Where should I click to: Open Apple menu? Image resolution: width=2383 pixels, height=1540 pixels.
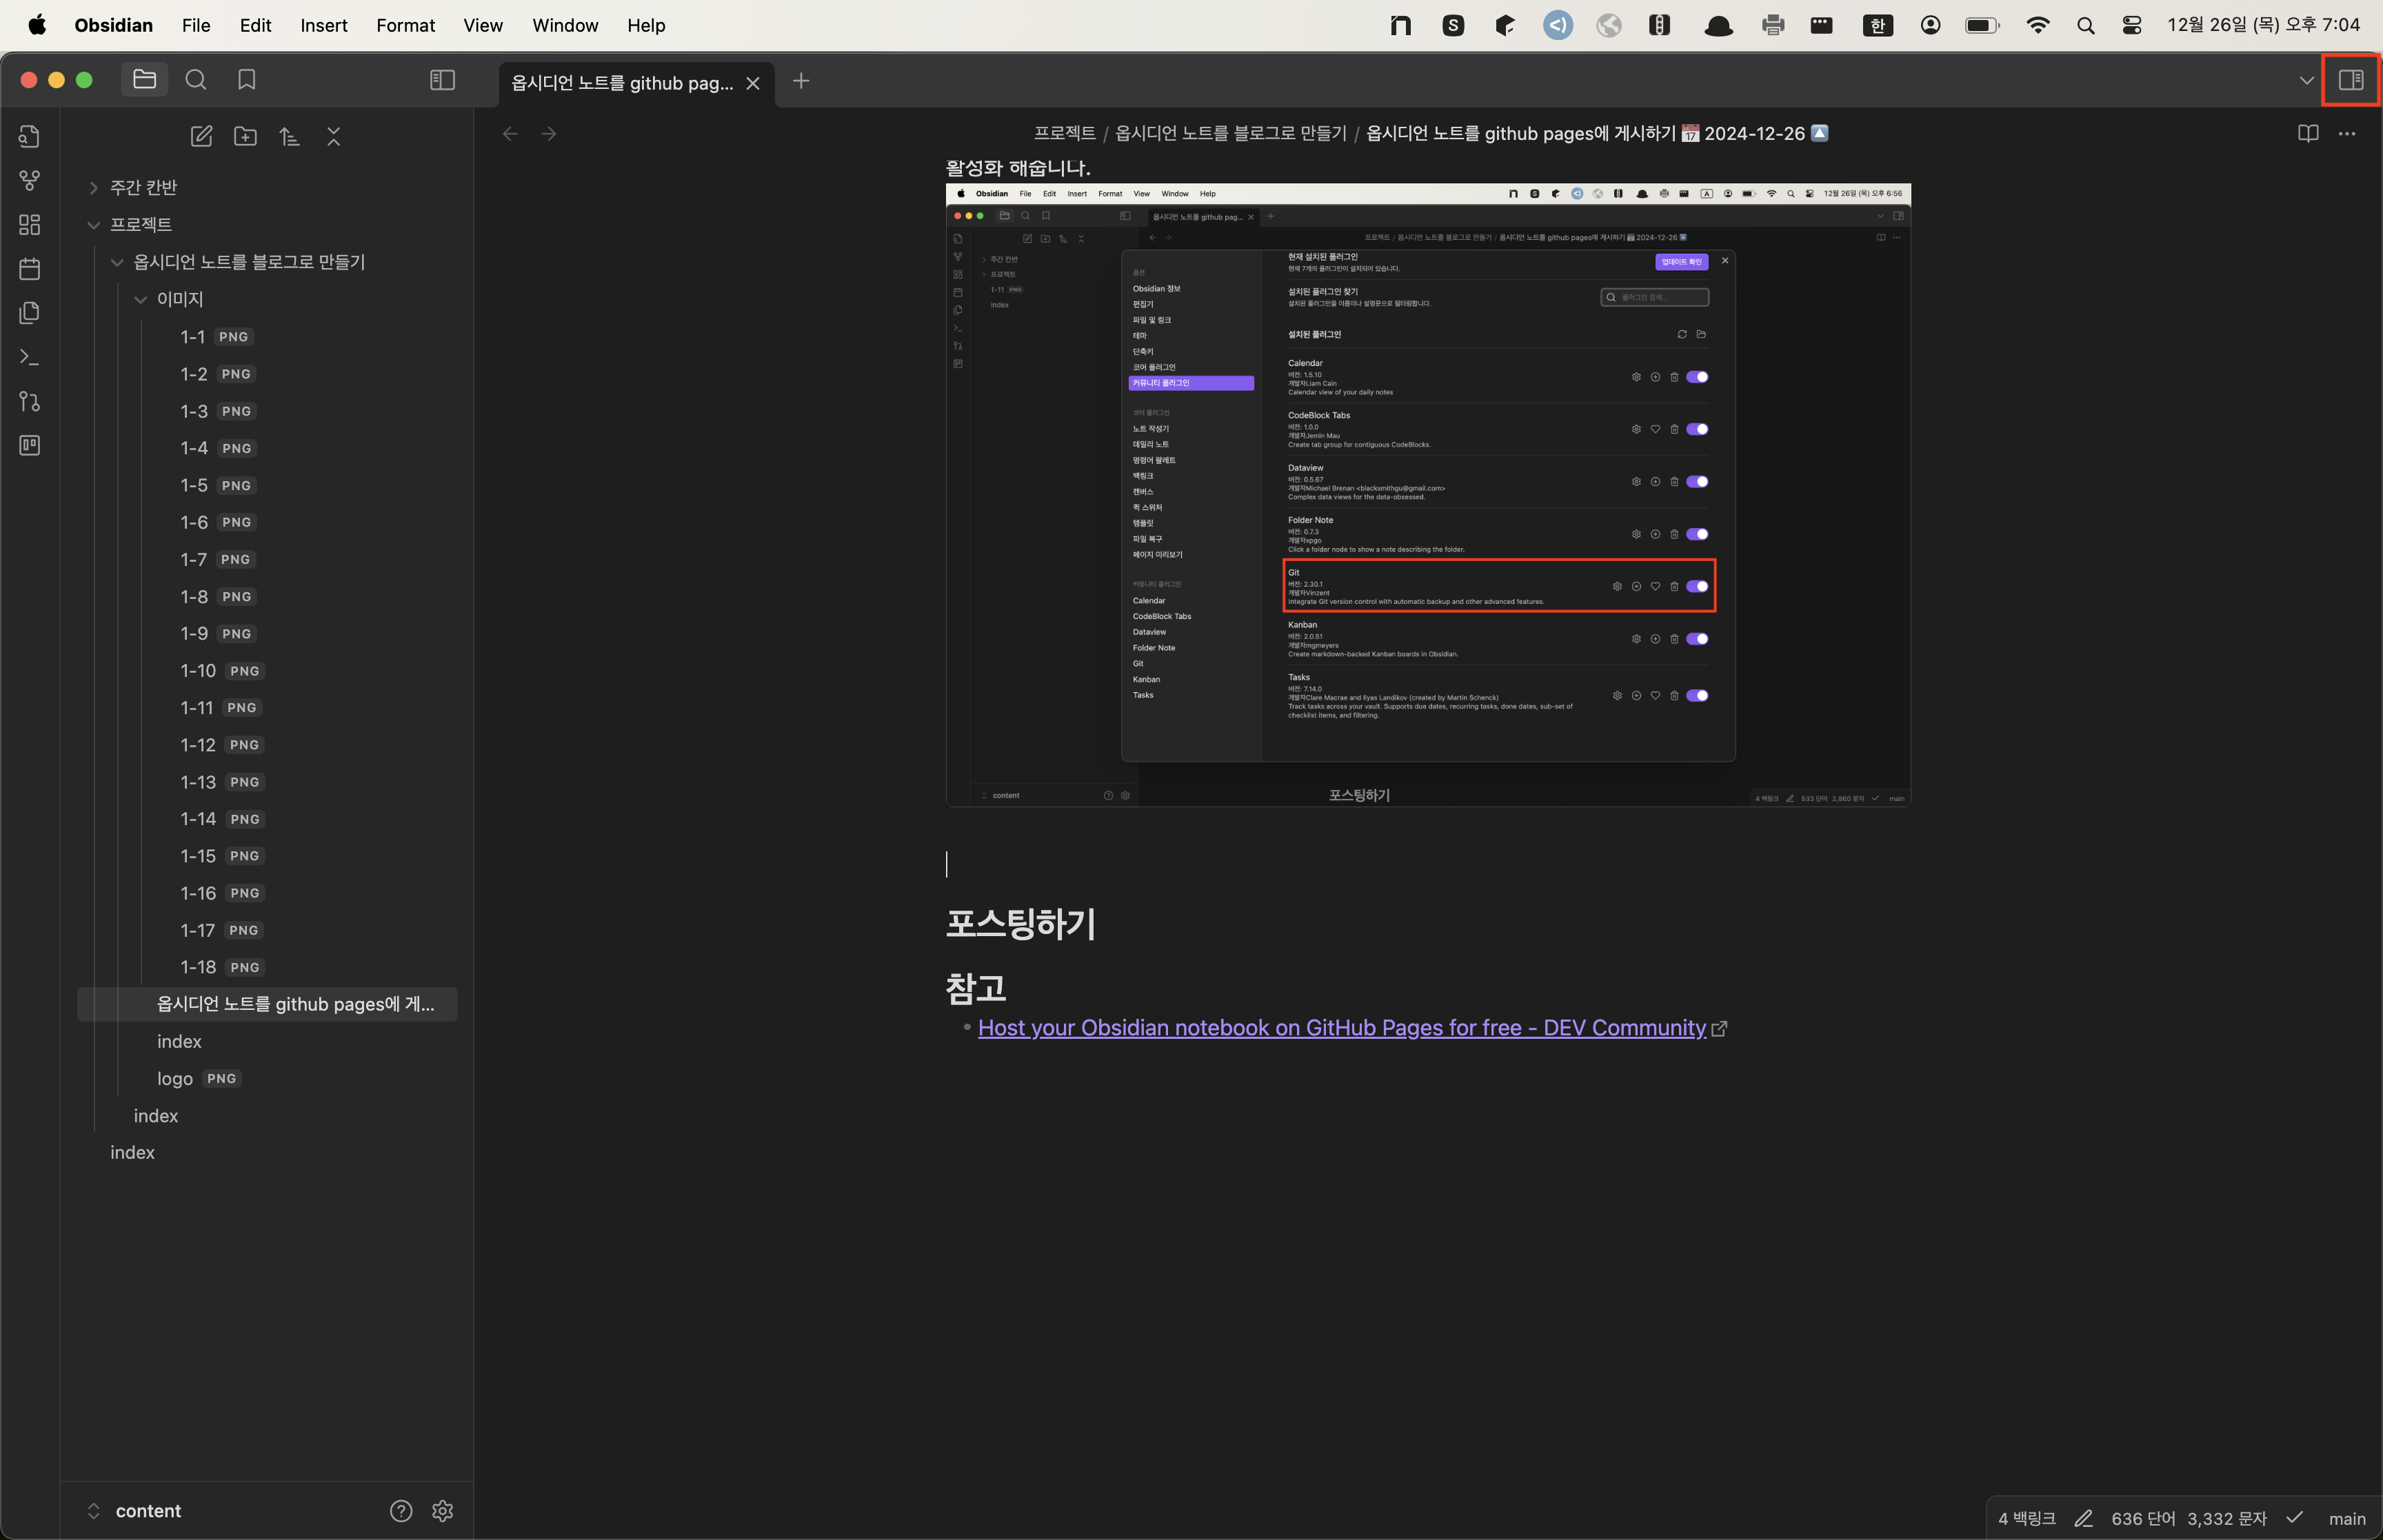(37, 25)
